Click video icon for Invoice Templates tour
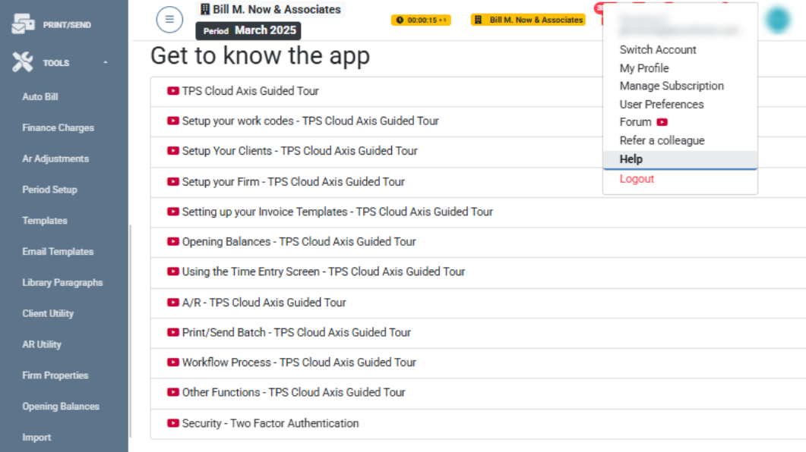 pos(172,212)
